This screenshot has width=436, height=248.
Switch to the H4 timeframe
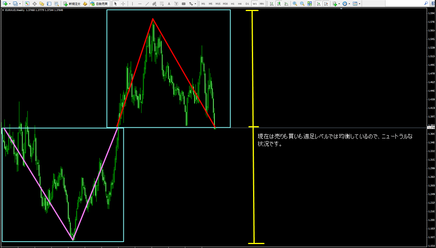(240, 4)
